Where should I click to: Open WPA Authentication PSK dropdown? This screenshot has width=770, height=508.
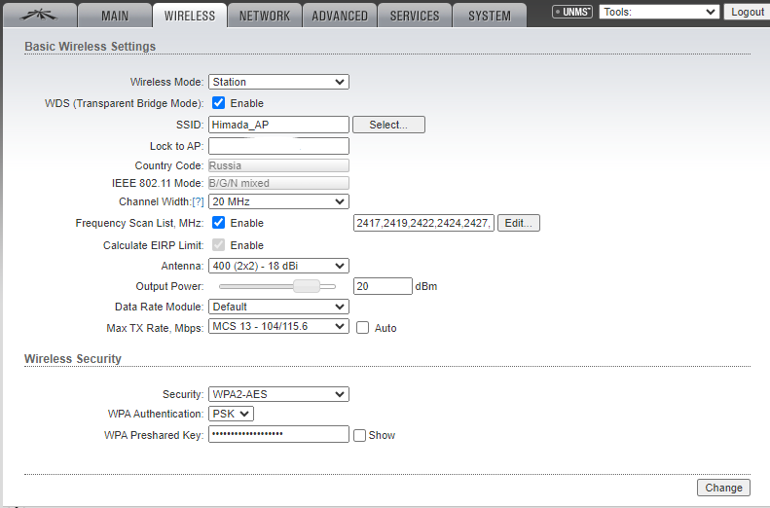click(x=231, y=415)
